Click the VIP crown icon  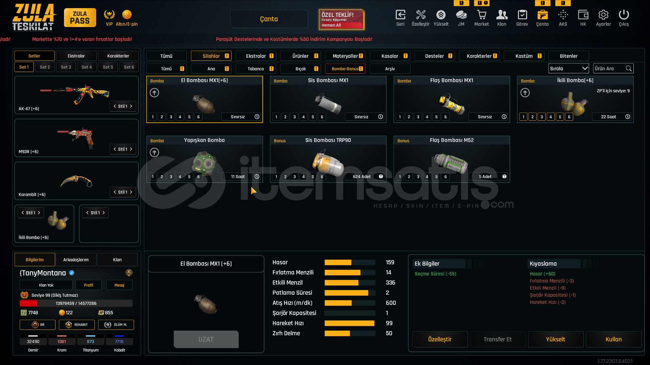click(x=109, y=15)
